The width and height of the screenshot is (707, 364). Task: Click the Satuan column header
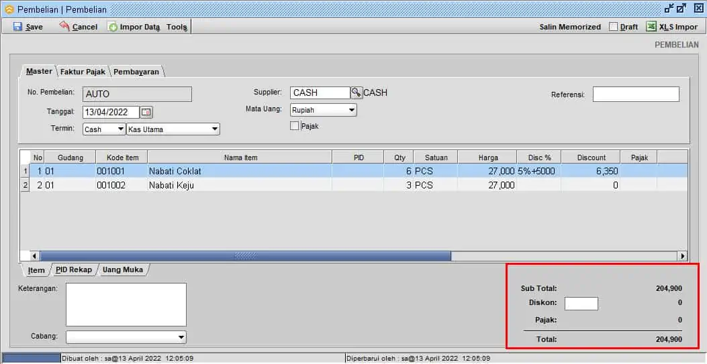coord(436,158)
